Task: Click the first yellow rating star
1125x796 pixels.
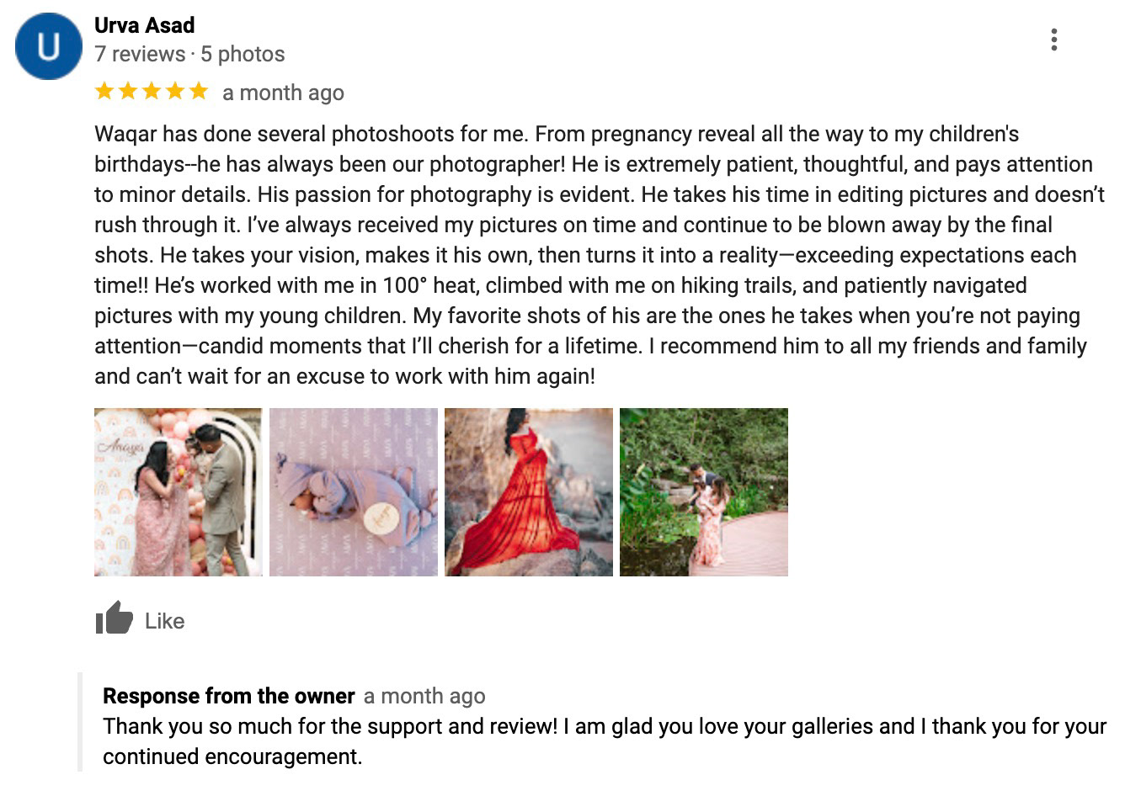Action: pyautogui.click(x=104, y=91)
